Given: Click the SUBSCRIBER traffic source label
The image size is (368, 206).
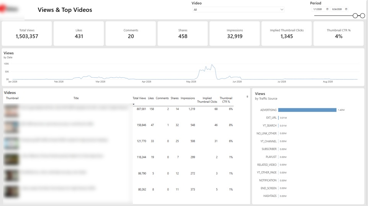Looking at the screenshot, I should tap(269, 149).
